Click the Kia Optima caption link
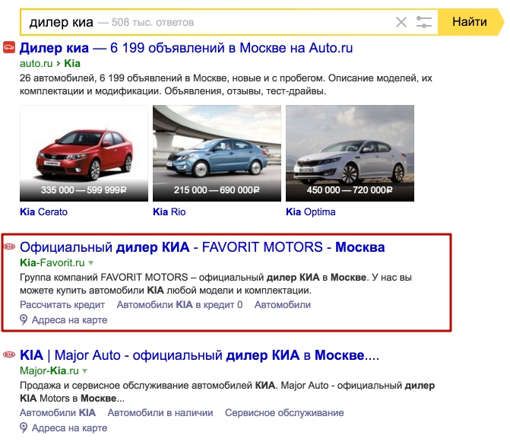 311,212
